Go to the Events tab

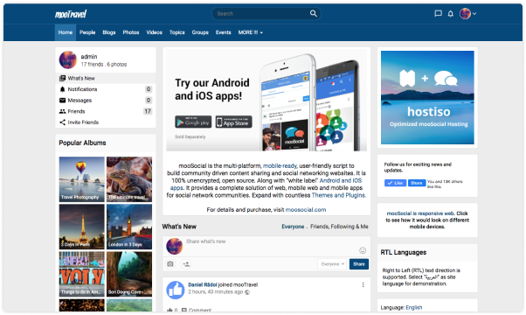pos(224,32)
